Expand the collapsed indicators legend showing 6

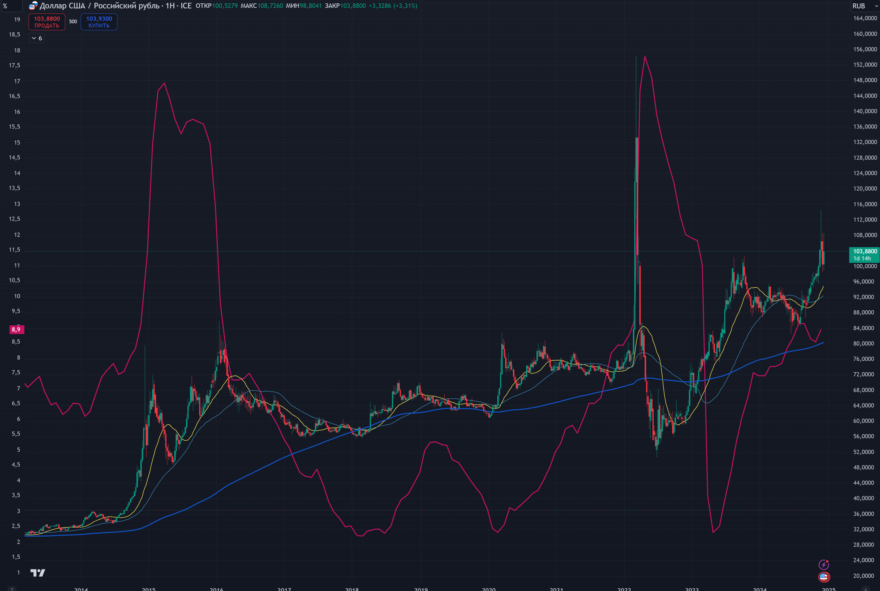(x=36, y=38)
